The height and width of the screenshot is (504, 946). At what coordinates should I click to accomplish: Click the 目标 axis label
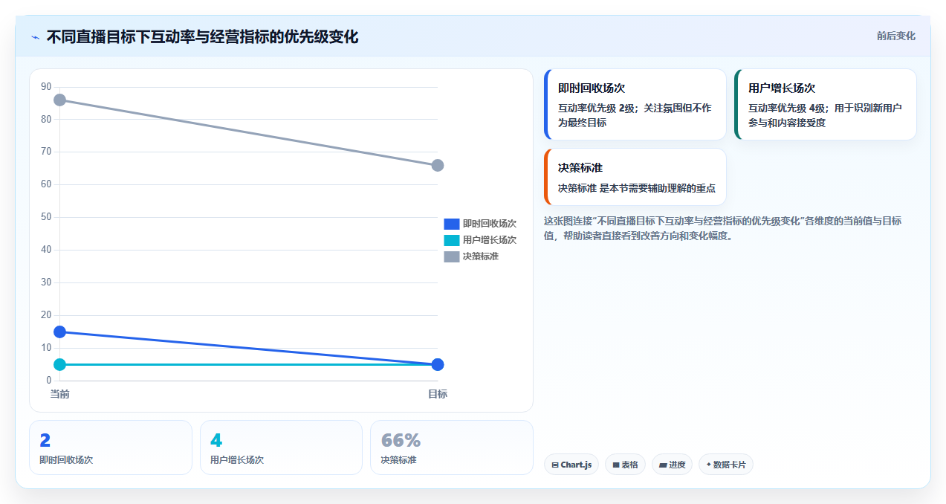[x=438, y=394]
